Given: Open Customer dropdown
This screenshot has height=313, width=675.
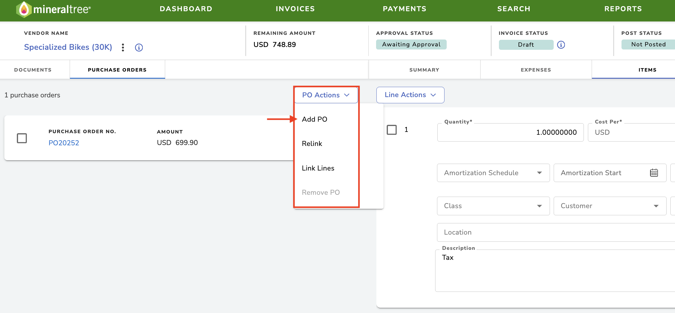Looking at the screenshot, I should pos(610,206).
